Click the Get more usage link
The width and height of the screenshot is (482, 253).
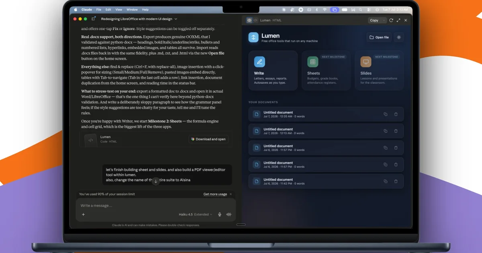tap(215, 194)
